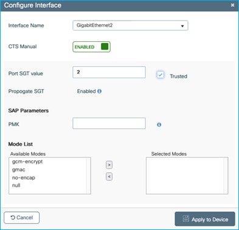Click the CTS Manual label
This screenshot has height=230, width=239.
click(23, 47)
